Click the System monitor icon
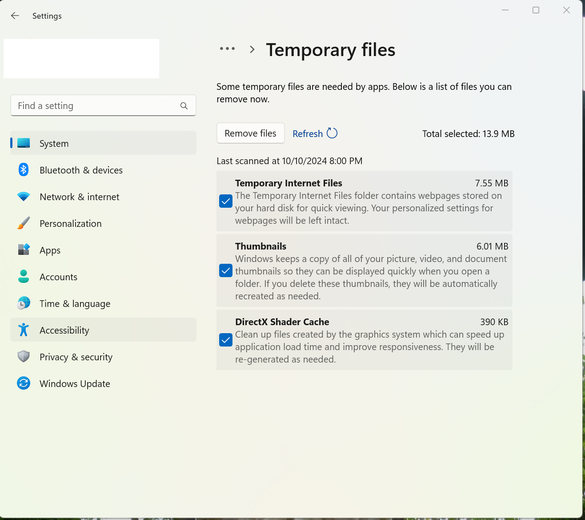 (x=24, y=143)
